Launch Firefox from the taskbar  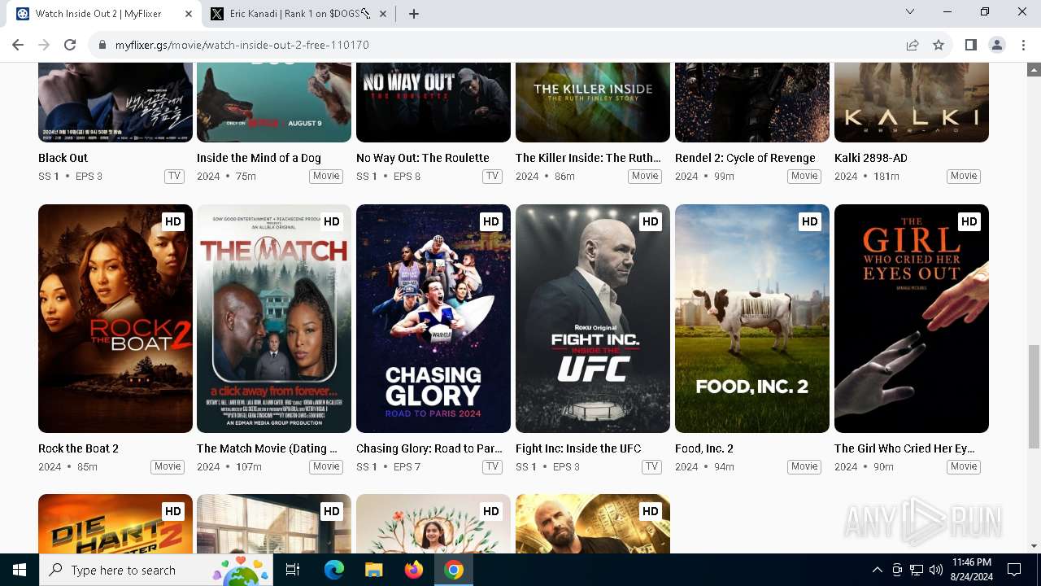pyautogui.click(x=413, y=570)
